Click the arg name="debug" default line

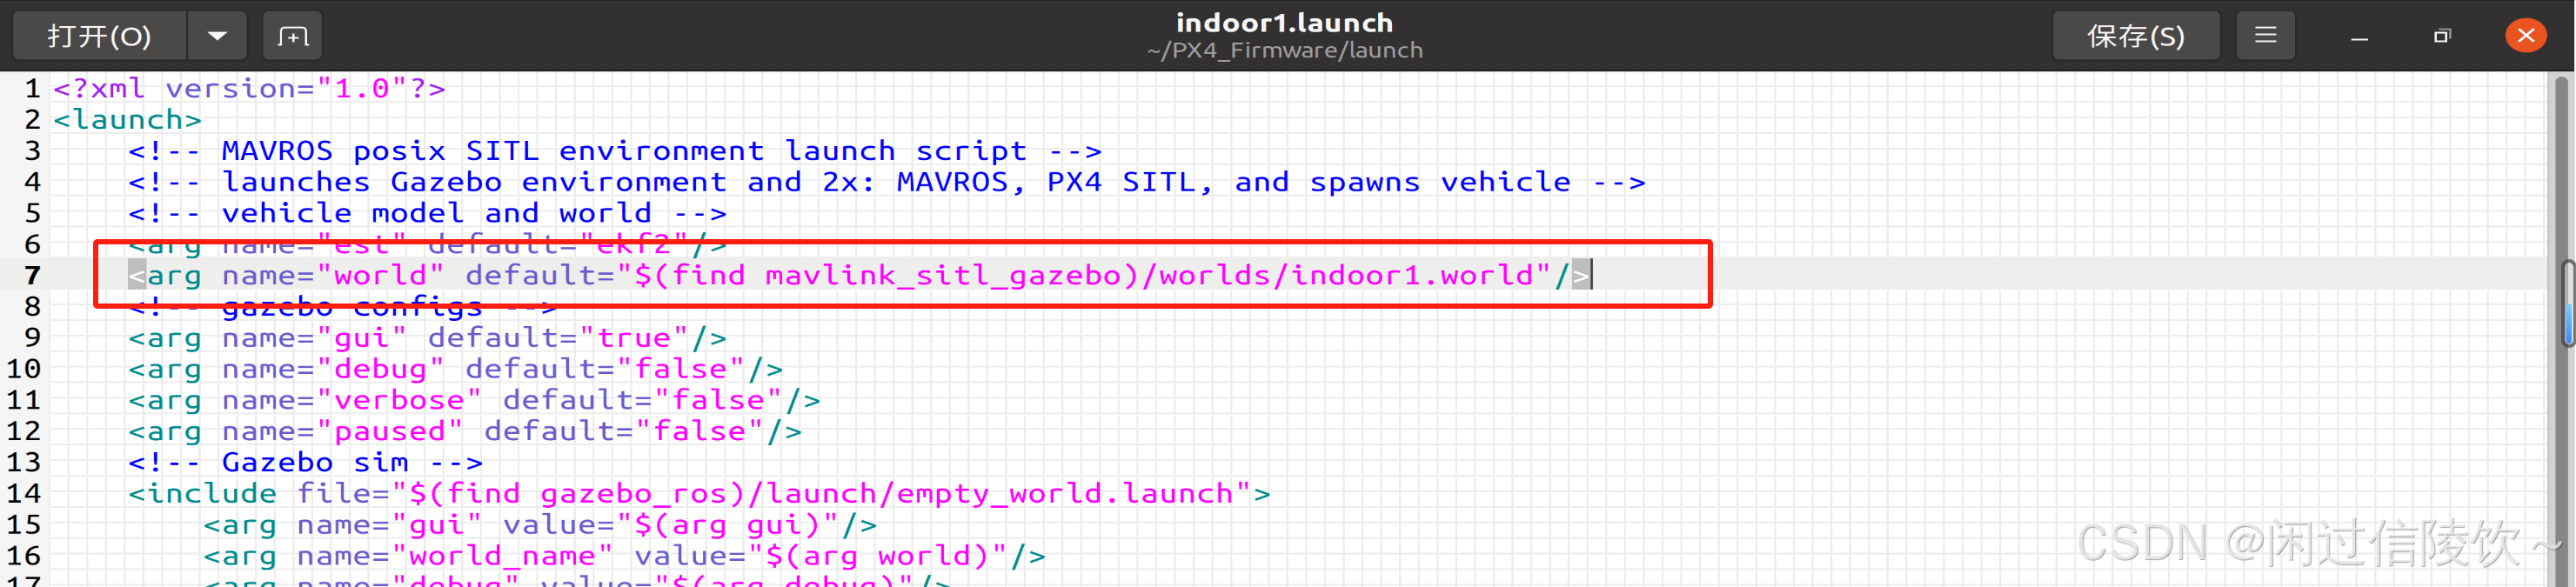pyautogui.click(x=455, y=369)
